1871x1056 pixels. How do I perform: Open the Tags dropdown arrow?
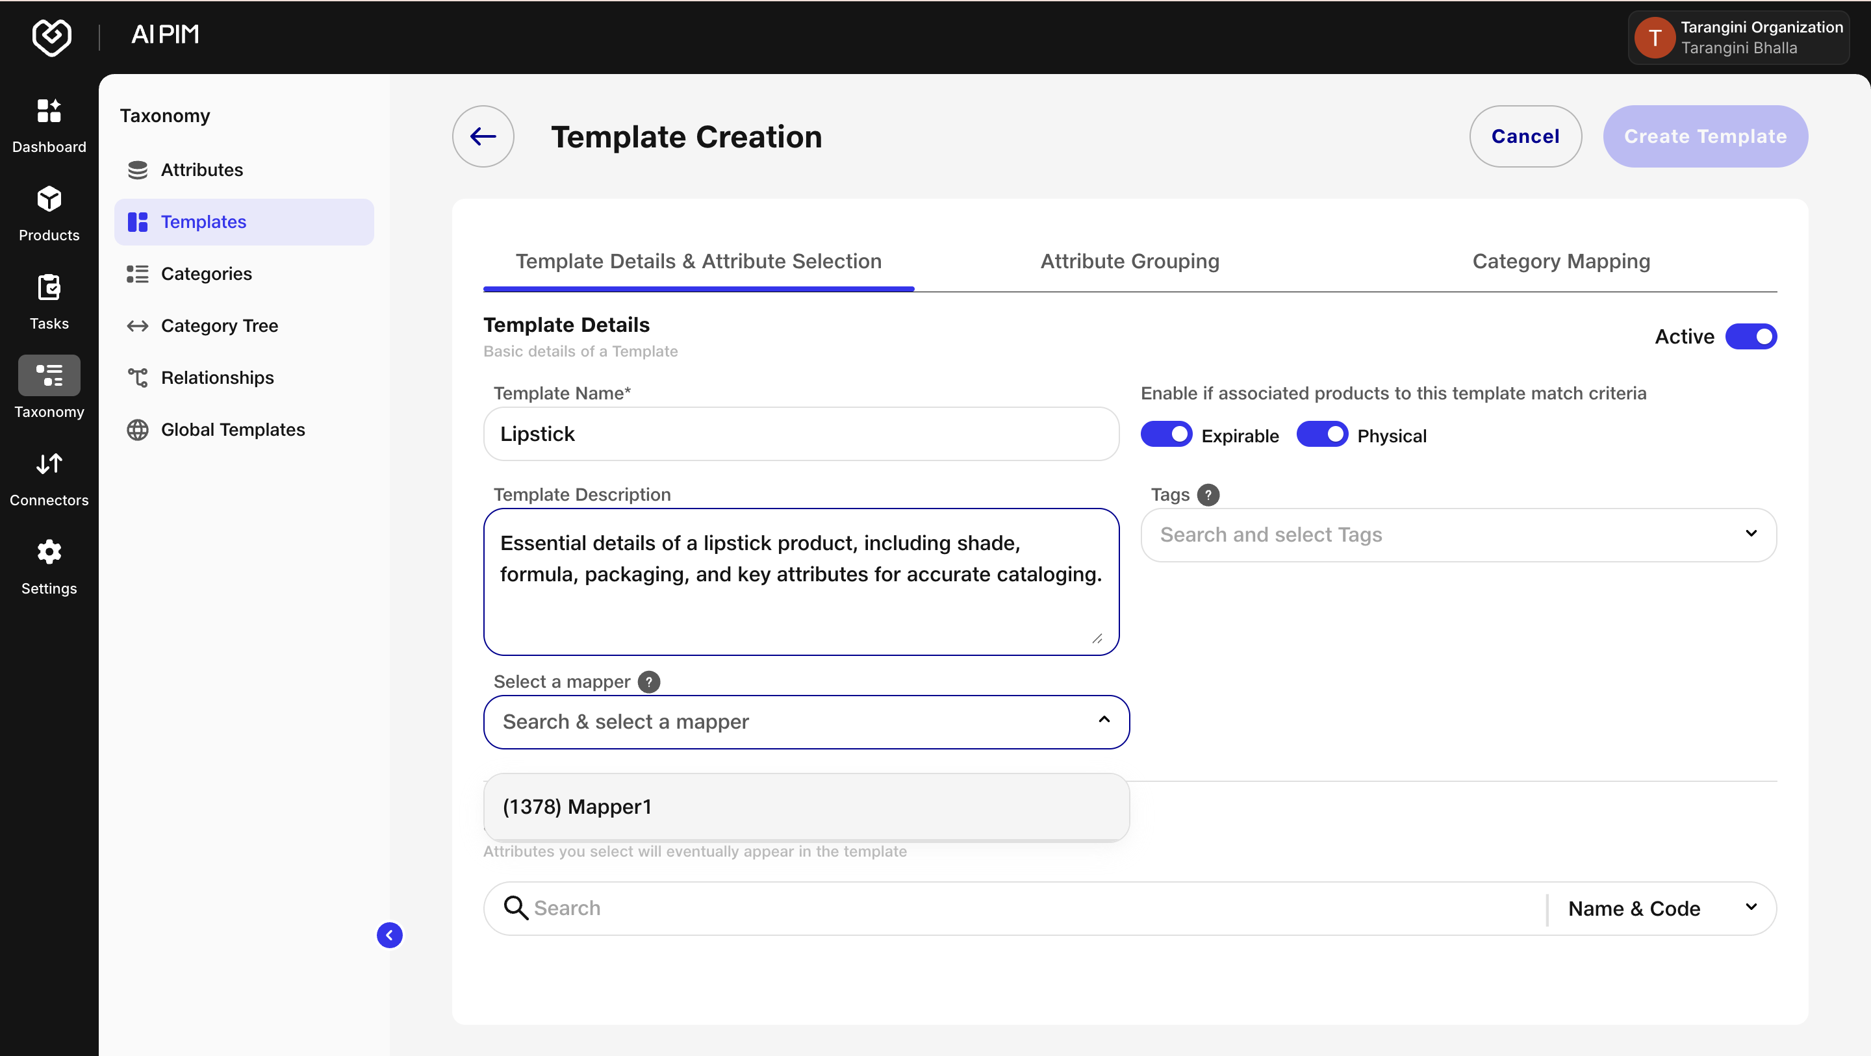[1751, 534]
